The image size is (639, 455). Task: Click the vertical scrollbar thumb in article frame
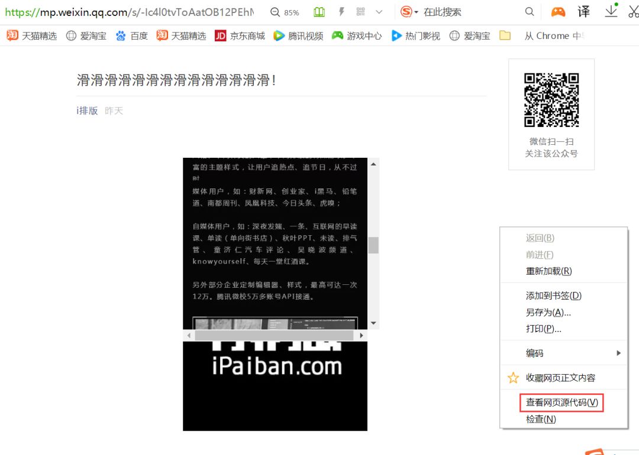[373, 245]
